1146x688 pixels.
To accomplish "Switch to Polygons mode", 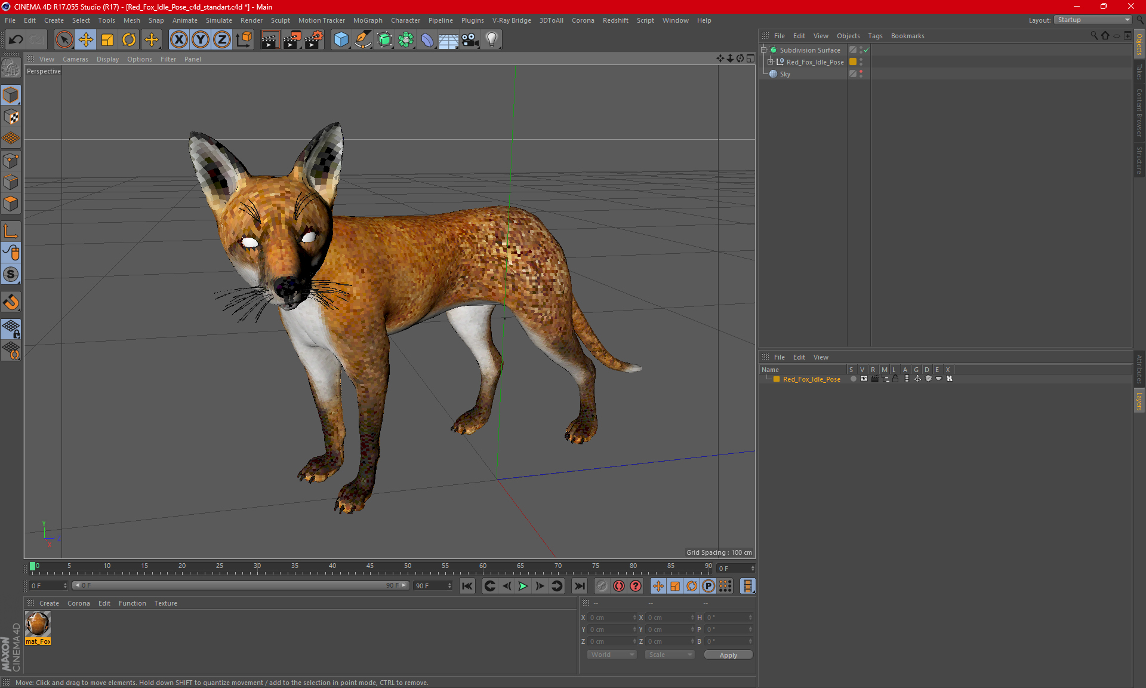I will [x=11, y=204].
